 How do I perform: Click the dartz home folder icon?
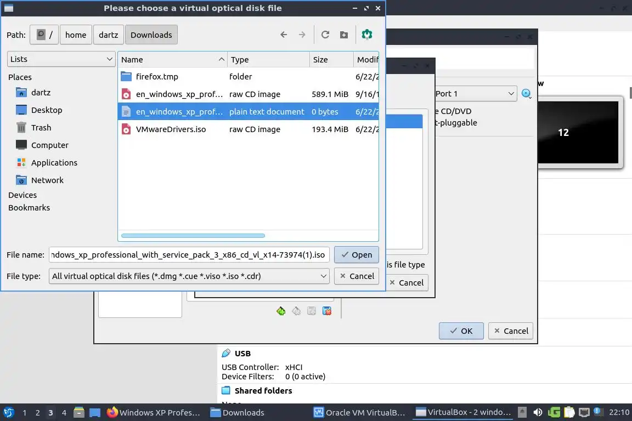tap(21, 93)
